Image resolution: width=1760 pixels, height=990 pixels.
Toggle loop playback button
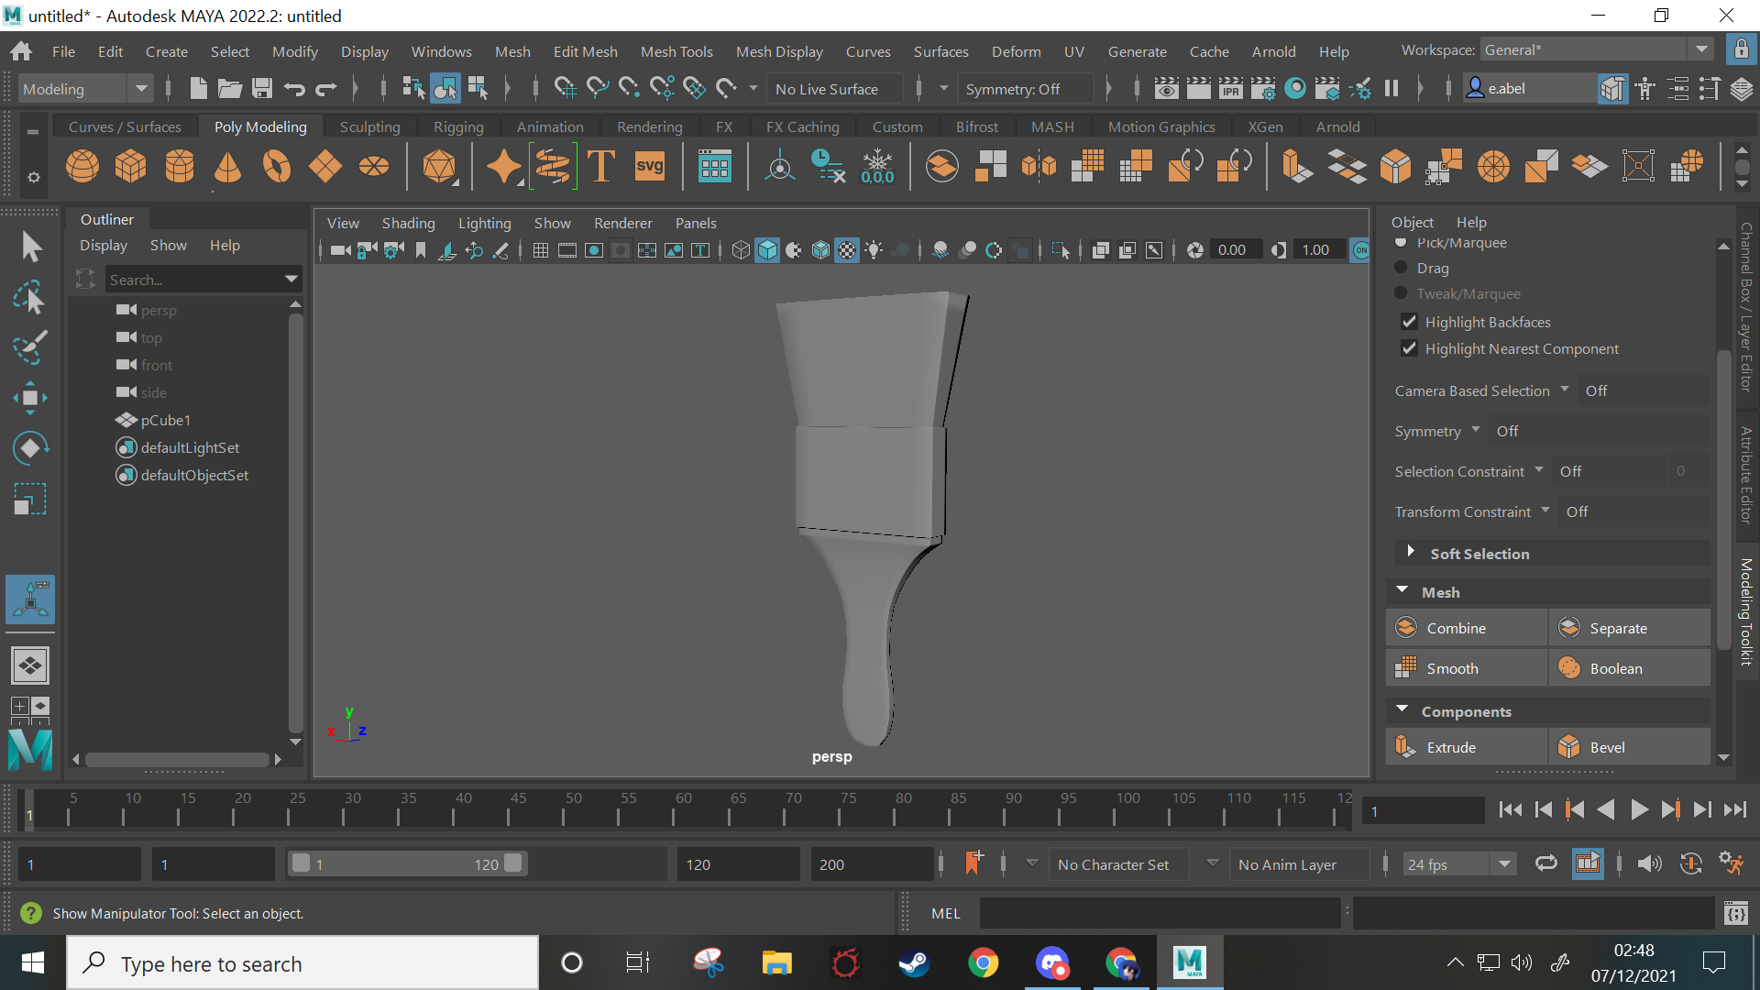pyautogui.click(x=1546, y=863)
